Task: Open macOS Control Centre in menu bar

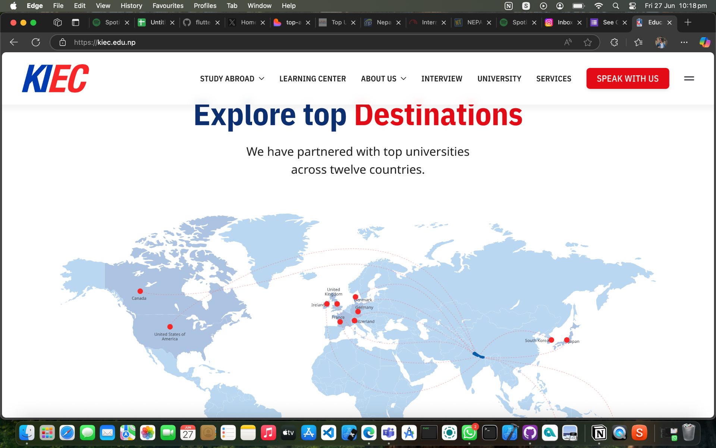Action: coord(632,6)
